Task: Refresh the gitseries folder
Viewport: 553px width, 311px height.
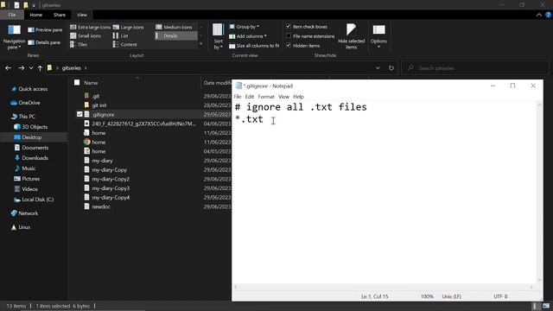Action: (x=391, y=68)
